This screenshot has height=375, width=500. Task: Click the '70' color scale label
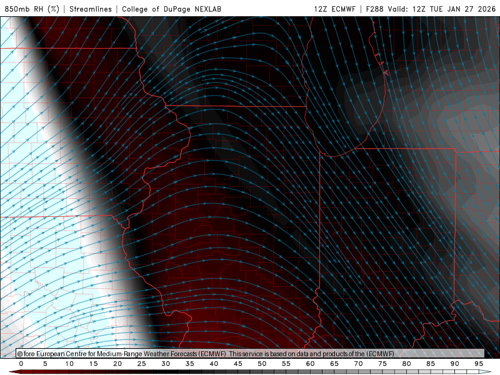click(x=358, y=364)
